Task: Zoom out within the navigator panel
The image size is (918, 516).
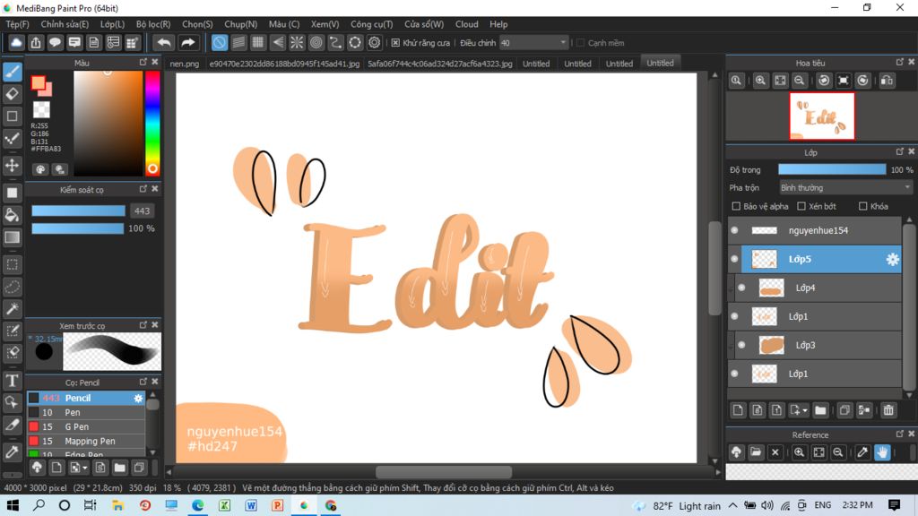Action: point(799,81)
